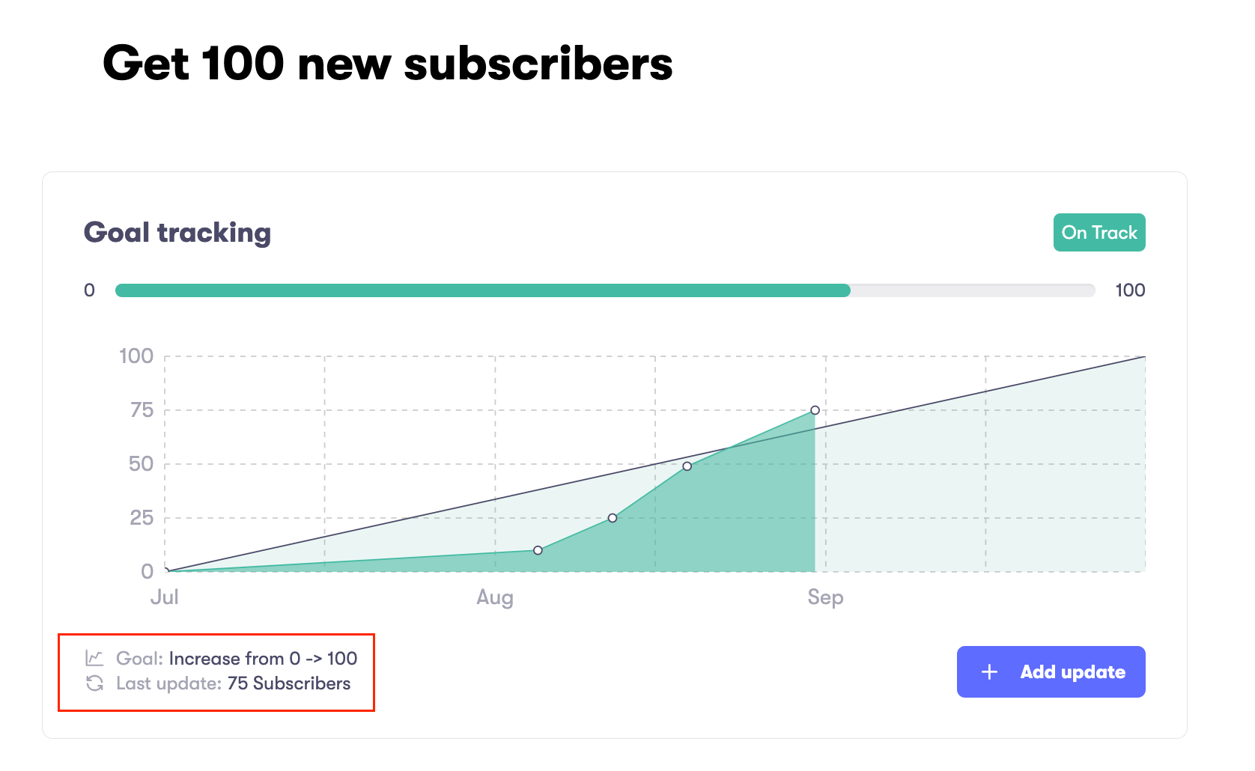Click the Jul label on the x-axis
This screenshot has height=771, width=1255.
165,597
